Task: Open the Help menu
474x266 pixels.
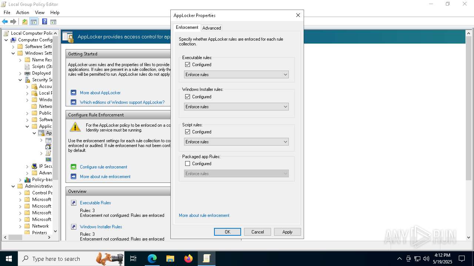Action: 55,13
